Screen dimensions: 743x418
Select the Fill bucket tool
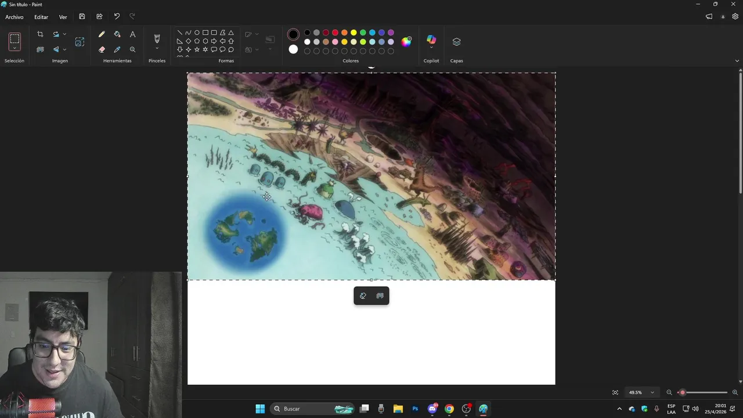pos(117,34)
